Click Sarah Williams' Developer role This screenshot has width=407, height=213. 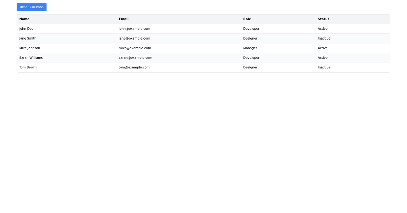251,57
